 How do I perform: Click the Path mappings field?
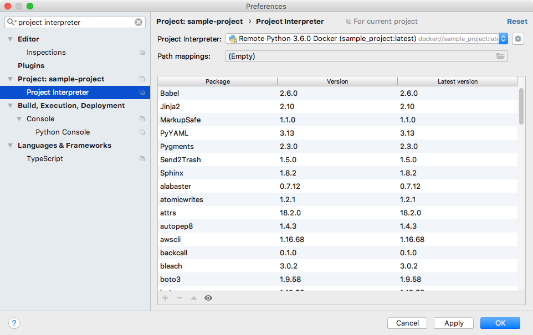[x=366, y=56]
